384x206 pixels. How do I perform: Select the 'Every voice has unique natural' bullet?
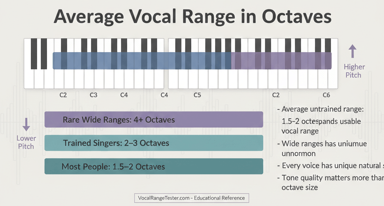[330, 165]
